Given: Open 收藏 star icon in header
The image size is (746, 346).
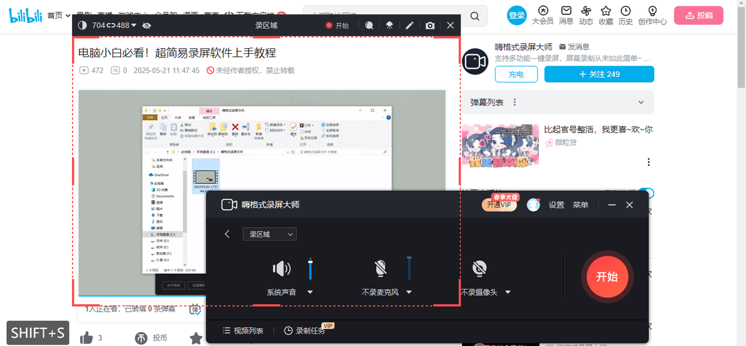Looking at the screenshot, I should 606,16.
